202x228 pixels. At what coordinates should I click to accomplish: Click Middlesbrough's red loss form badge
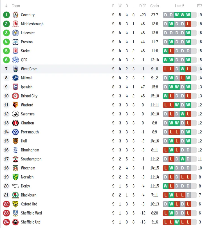[x=188, y=24]
